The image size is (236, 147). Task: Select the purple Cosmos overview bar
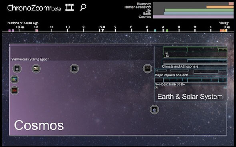click(x=193, y=17)
